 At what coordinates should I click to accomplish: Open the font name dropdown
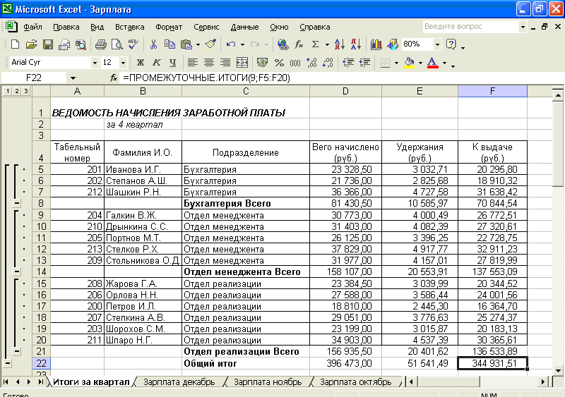[x=95, y=63]
